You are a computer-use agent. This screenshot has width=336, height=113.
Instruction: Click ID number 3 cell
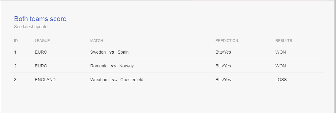click(15, 80)
